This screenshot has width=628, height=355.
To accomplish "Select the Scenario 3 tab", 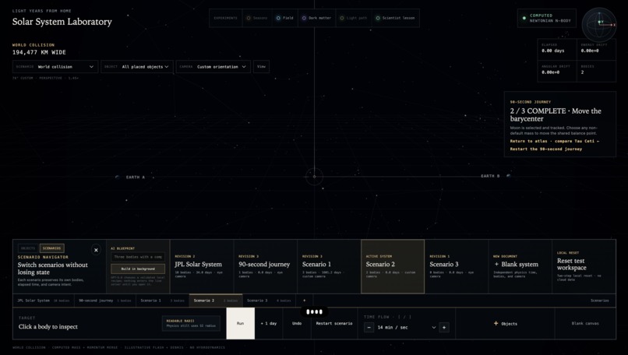I will tap(269, 301).
